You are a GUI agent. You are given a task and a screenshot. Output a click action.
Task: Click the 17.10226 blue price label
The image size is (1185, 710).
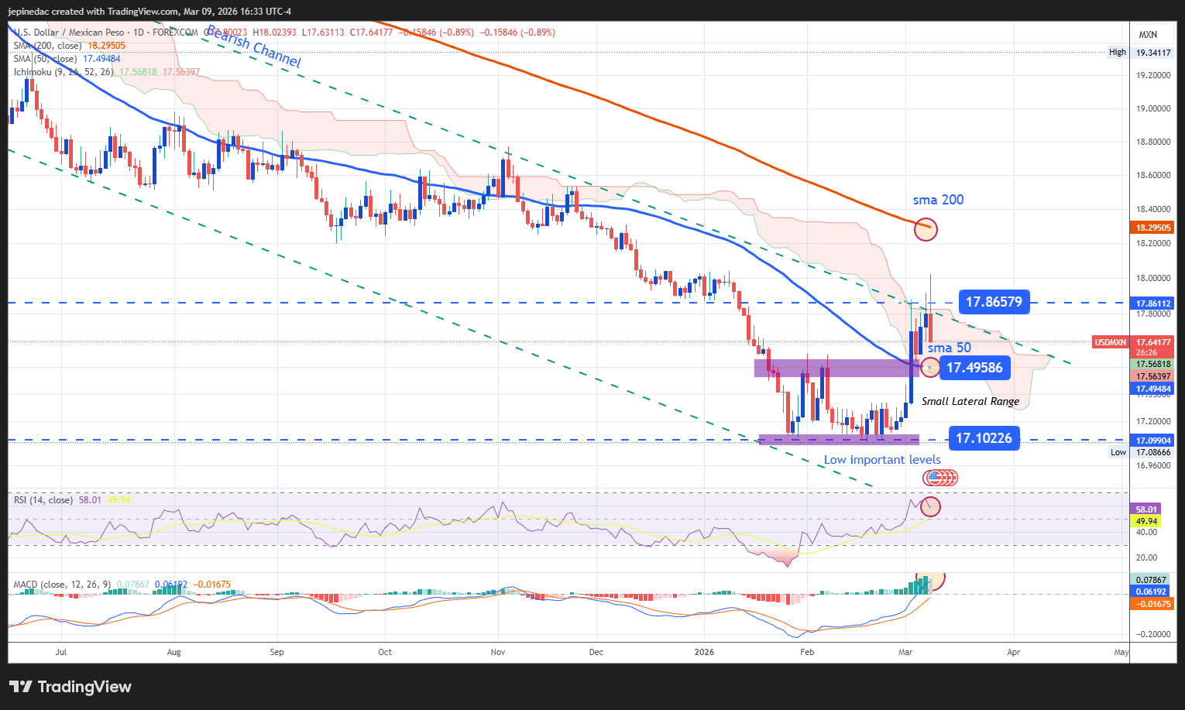984,438
